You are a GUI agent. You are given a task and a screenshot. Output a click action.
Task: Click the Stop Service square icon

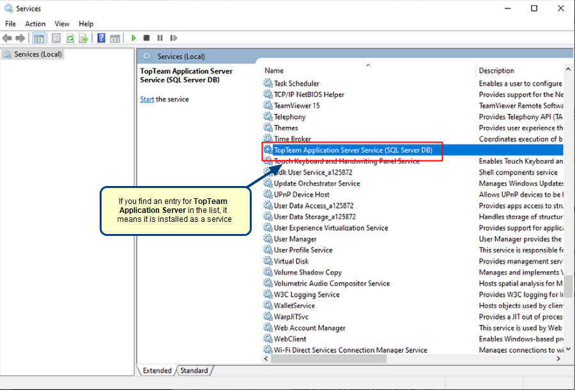pos(146,38)
